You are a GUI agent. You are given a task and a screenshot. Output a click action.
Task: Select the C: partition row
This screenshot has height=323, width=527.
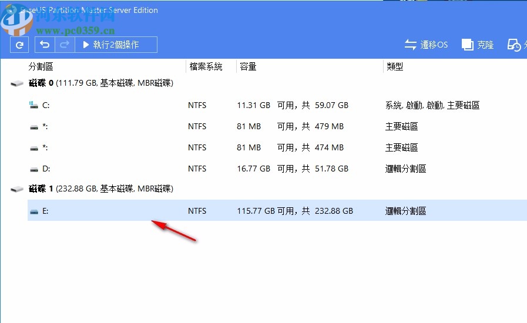(277, 105)
